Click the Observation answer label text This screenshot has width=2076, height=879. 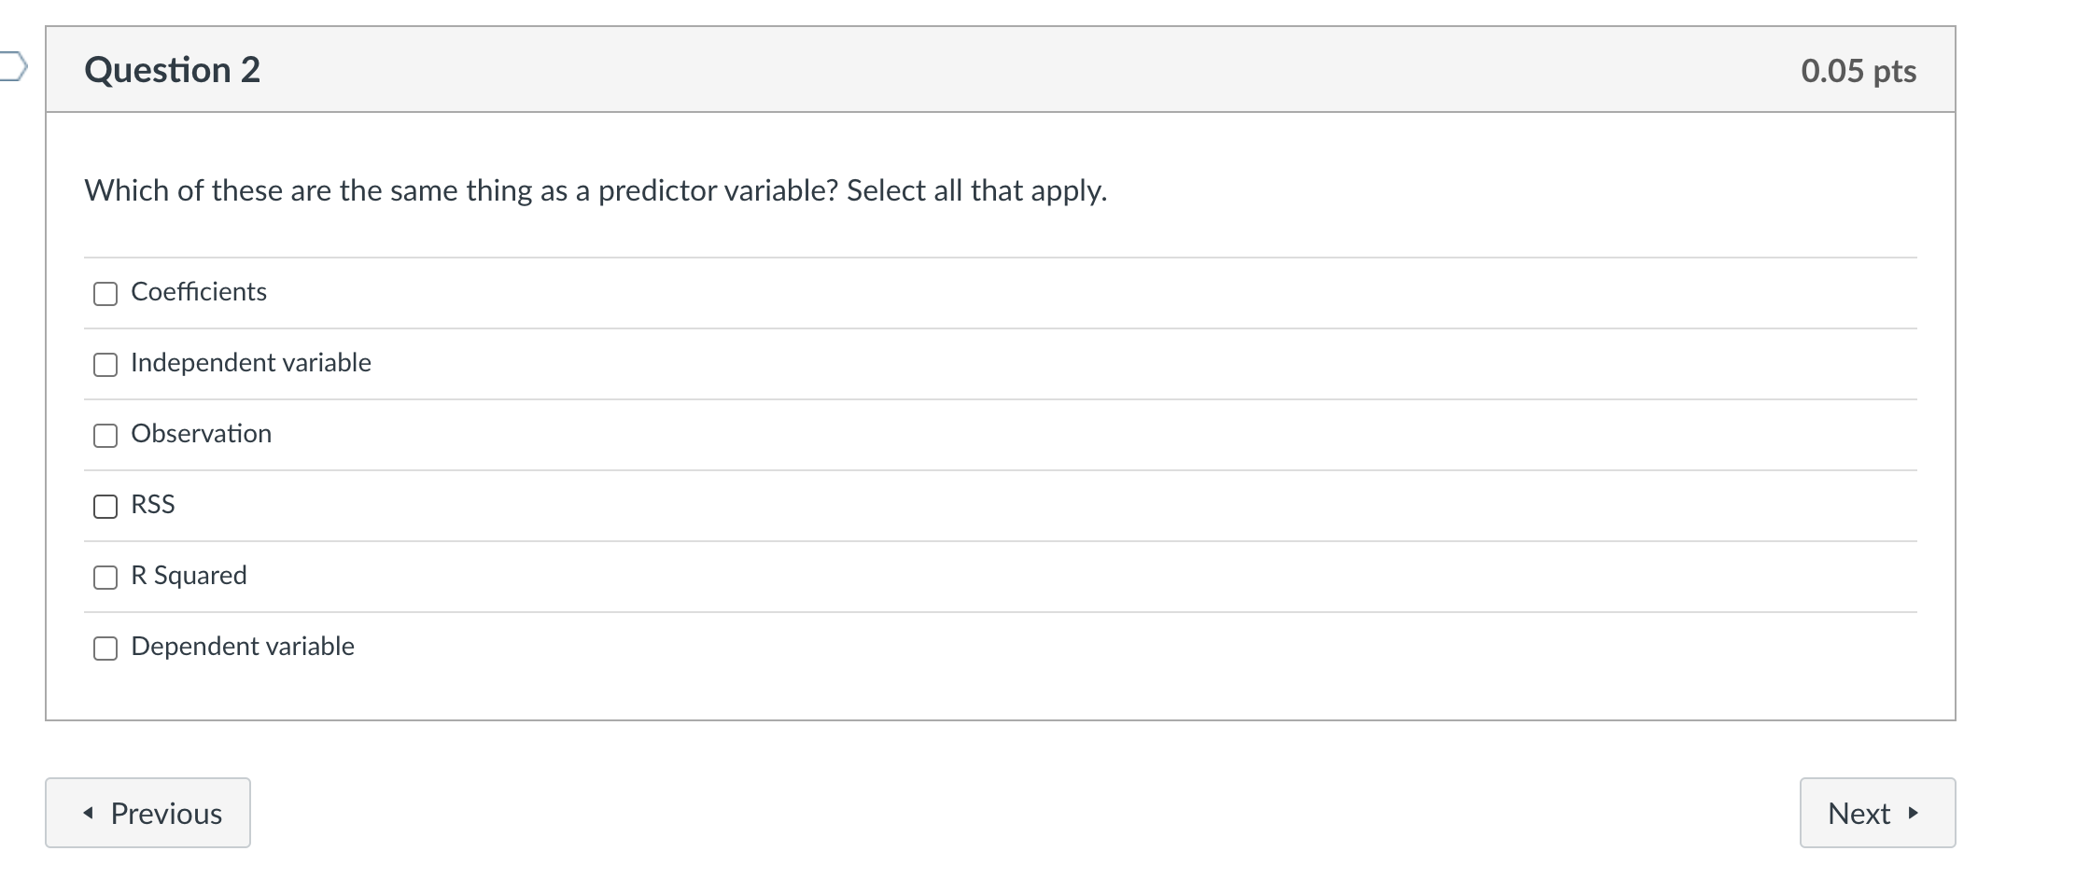[202, 434]
